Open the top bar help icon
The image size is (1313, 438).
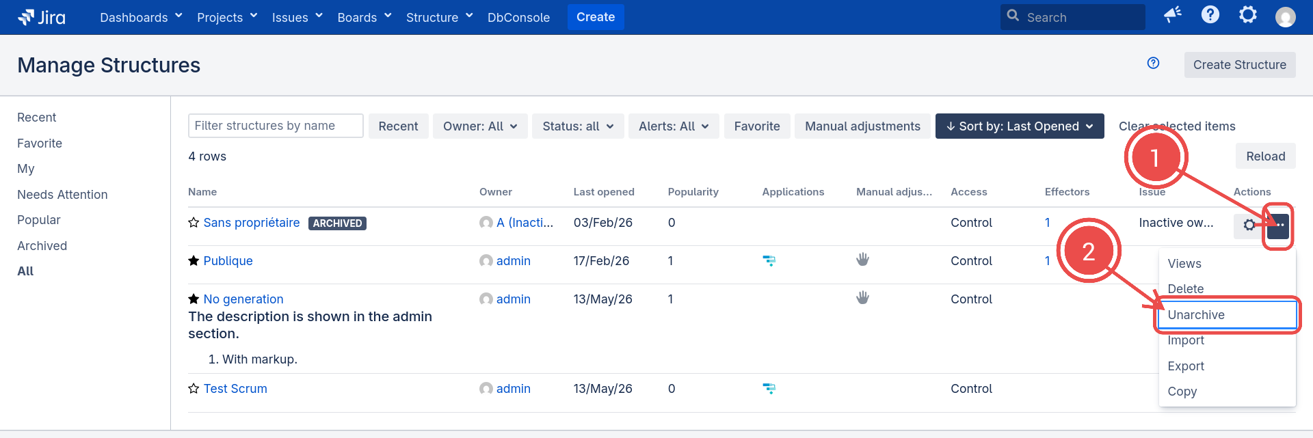[x=1210, y=14]
